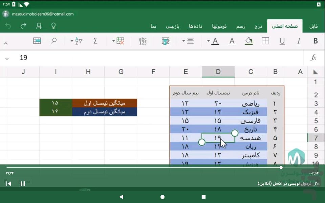Screen dimensions: 325x203
Task: Switch to the درج tab
Action: tap(258, 26)
